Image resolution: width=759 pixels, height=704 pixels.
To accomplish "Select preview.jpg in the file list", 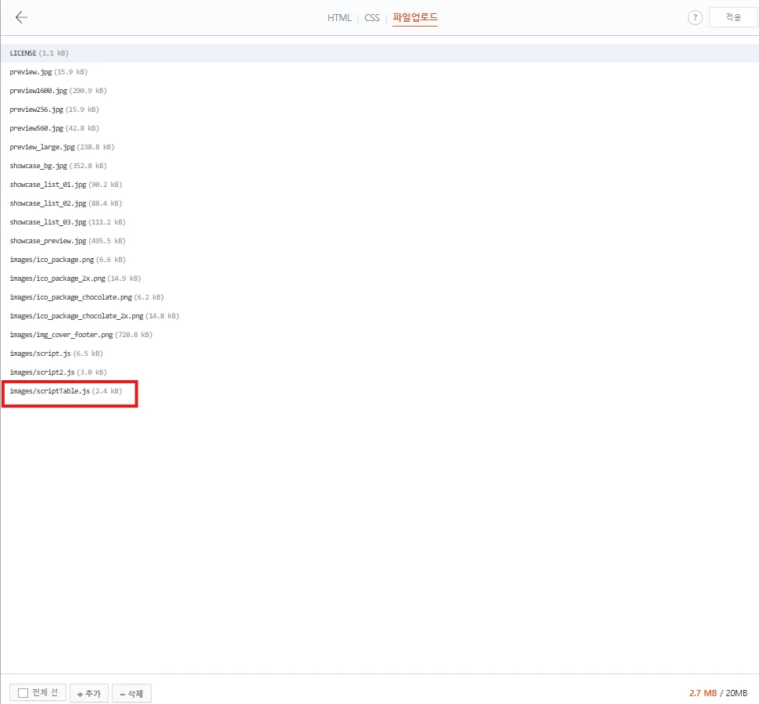I will click(48, 72).
